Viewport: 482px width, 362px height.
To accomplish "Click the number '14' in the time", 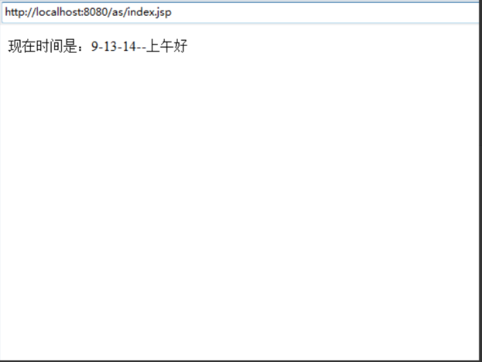I will (x=129, y=47).
